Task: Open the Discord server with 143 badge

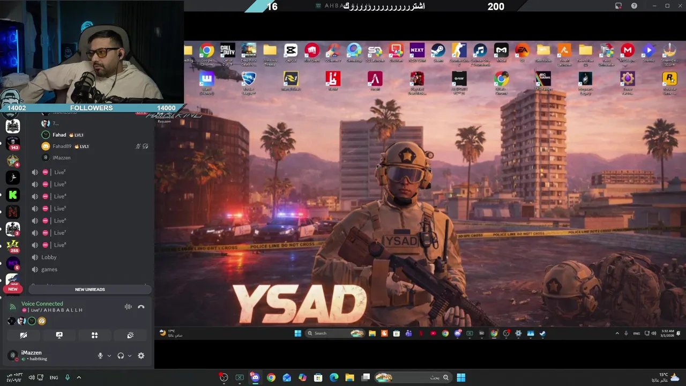Action: click(13, 143)
